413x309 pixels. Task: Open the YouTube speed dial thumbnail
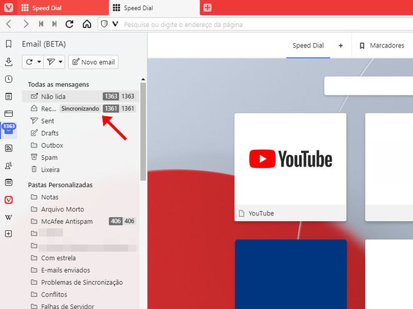pos(290,167)
